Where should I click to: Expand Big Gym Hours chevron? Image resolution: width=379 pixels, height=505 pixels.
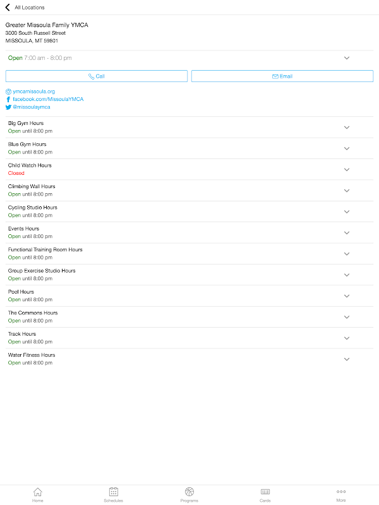tap(347, 128)
